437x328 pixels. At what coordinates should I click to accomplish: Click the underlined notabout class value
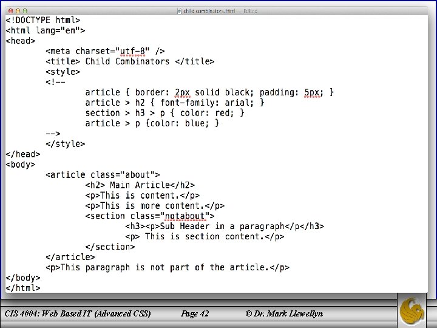[185, 216]
